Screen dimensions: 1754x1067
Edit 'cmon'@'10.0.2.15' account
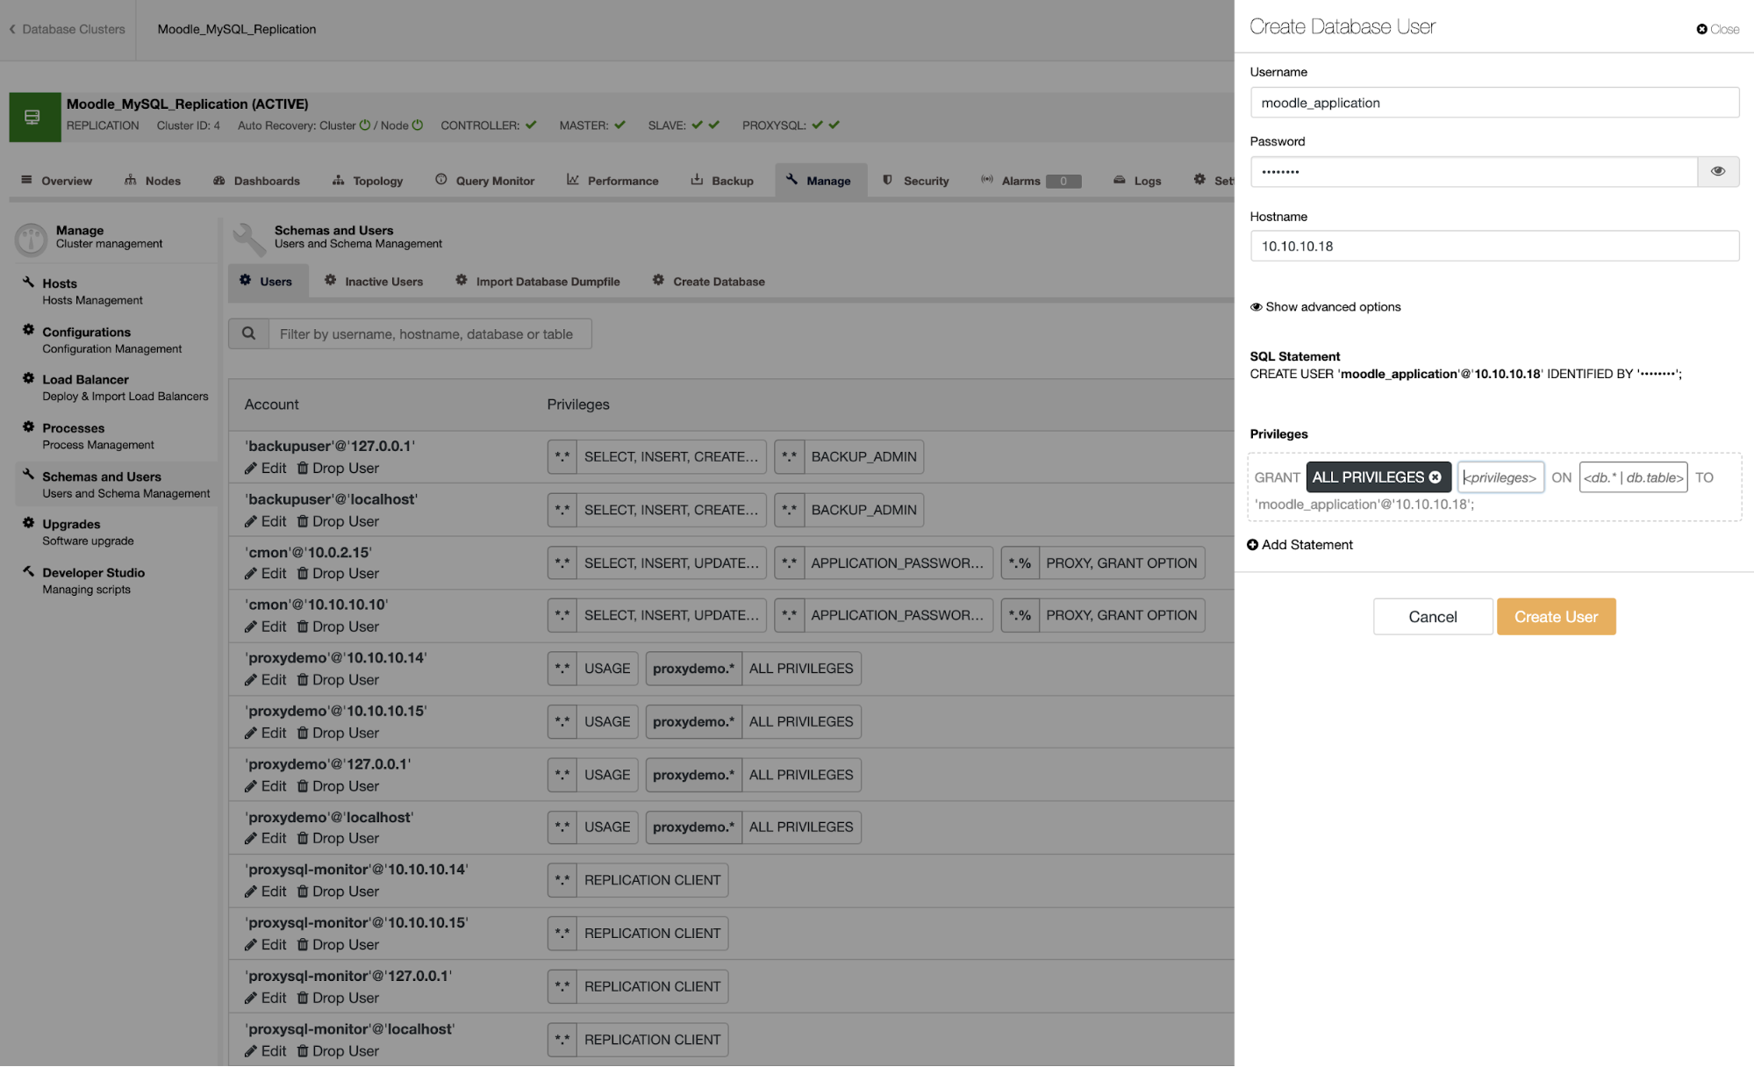point(266,574)
